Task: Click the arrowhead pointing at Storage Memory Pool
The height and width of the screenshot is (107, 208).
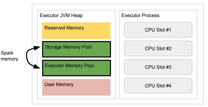Action: pos(38,47)
